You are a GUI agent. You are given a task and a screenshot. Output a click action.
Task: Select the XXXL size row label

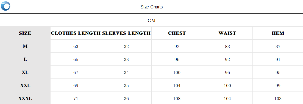click(25, 99)
